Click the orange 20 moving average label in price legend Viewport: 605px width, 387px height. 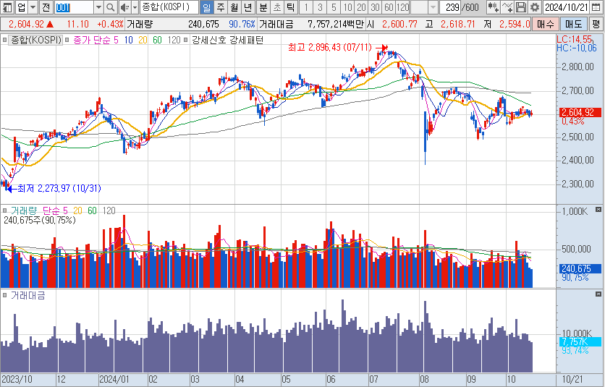[143, 40]
